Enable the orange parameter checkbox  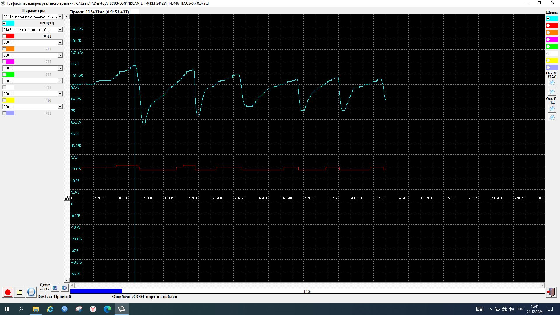tap(4, 49)
